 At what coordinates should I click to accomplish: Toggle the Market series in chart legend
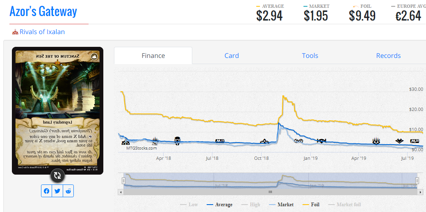click(x=281, y=205)
